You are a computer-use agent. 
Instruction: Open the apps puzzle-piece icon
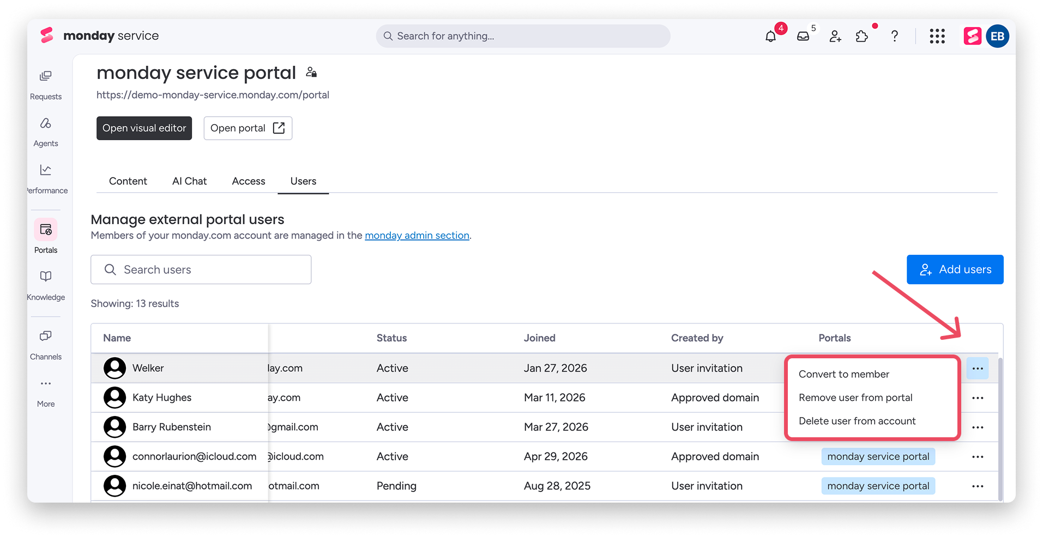pos(862,36)
